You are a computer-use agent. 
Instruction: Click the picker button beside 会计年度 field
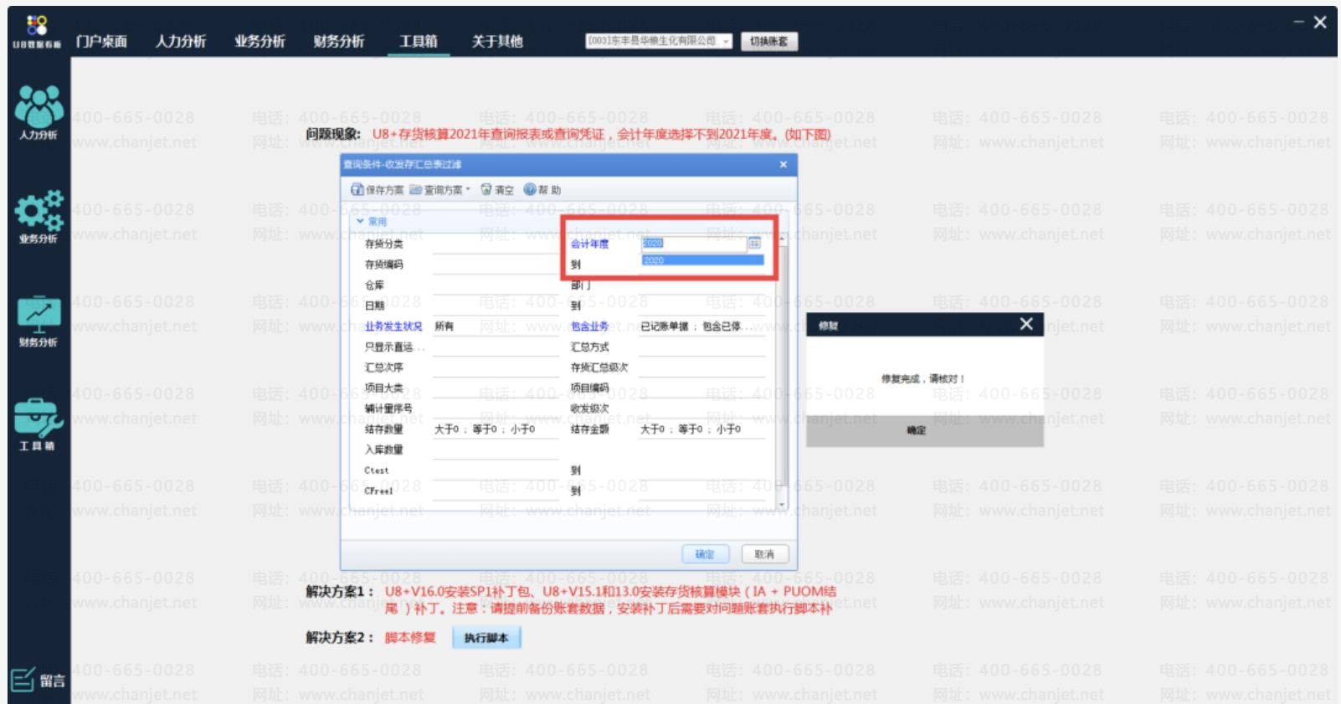tap(754, 243)
